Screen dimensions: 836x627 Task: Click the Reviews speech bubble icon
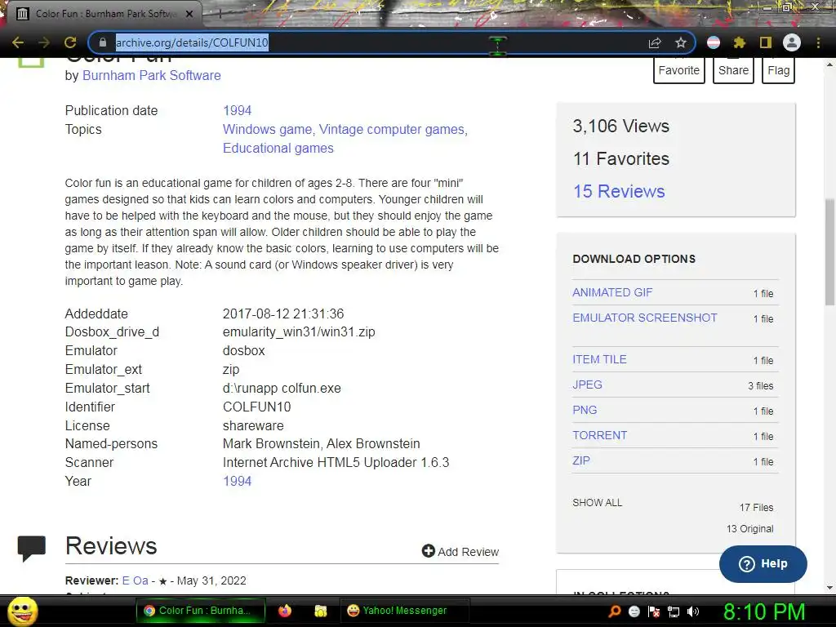32,548
